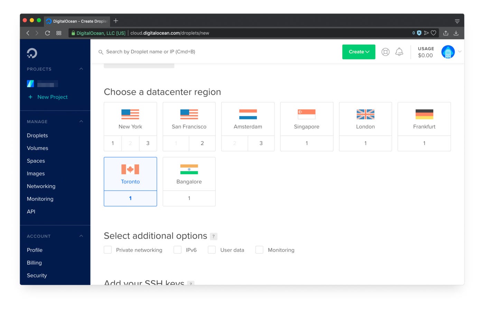The height and width of the screenshot is (311, 484).
Task: Open the browser speed dial grid icon
Action: tap(59, 33)
